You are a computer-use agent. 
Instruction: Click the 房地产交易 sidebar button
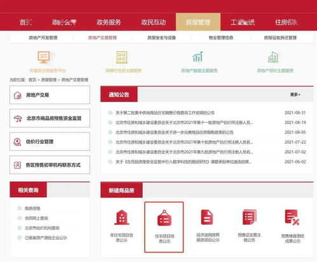(50, 95)
